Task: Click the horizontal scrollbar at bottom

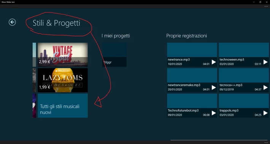Action: click(x=219, y=140)
